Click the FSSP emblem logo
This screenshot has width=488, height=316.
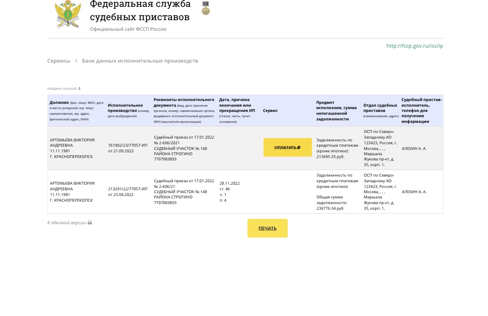pos(68,14)
